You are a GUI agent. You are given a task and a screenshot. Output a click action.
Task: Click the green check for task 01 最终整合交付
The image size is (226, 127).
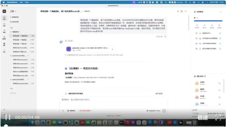pos(220,33)
